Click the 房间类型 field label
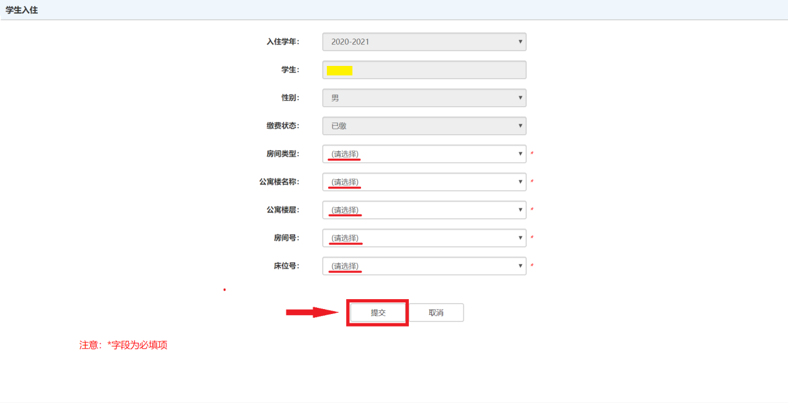Screen dimensions: 788x403 [283, 154]
